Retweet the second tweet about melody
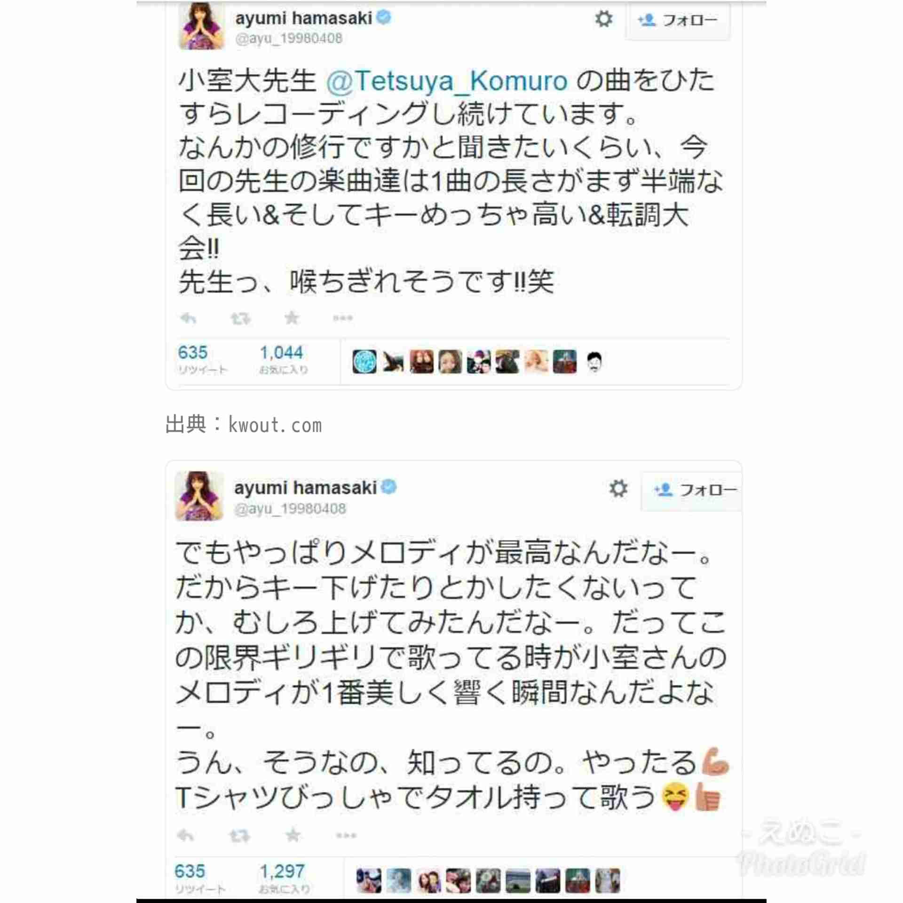Screen dimensions: 903x903 (x=239, y=836)
